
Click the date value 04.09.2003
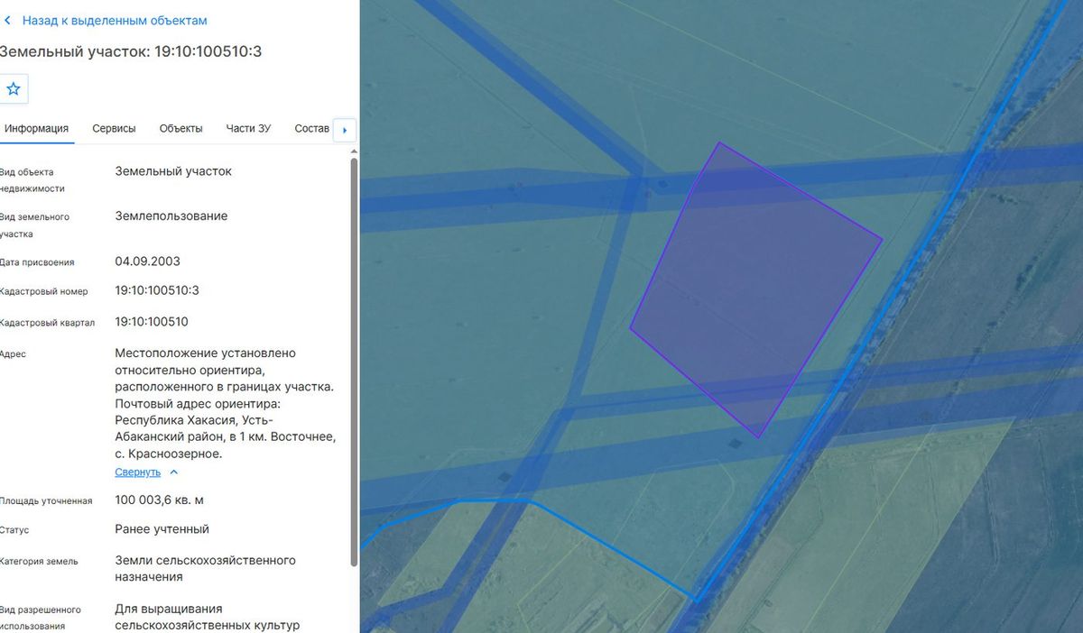coord(147,261)
